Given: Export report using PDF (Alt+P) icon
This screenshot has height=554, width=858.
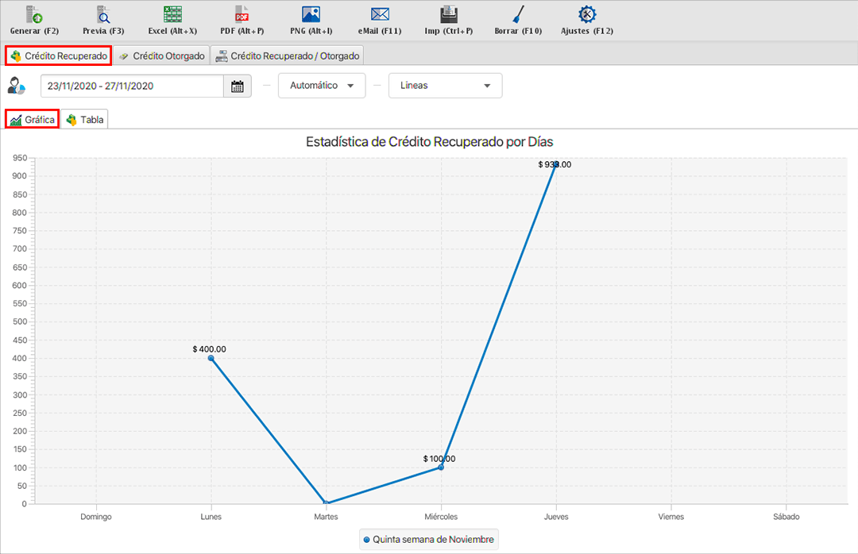Looking at the screenshot, I should [x=242, y=14].
